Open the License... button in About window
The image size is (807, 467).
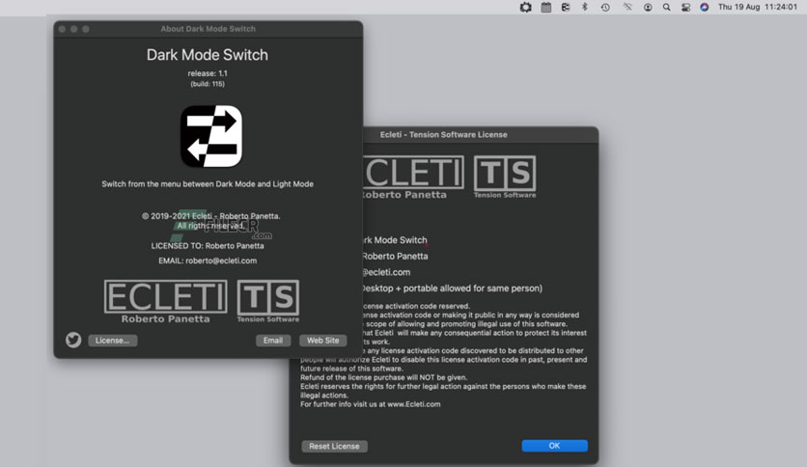(112, 341)
